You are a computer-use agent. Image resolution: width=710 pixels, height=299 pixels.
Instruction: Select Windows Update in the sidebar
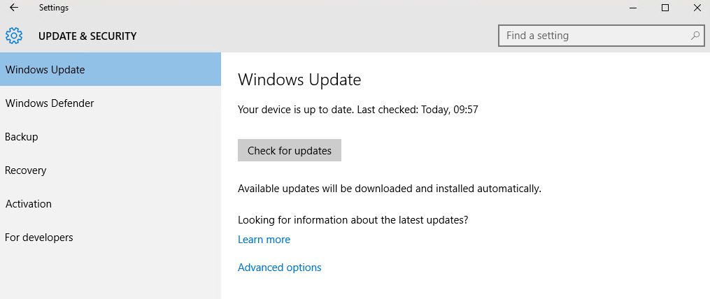click(111, 70)
